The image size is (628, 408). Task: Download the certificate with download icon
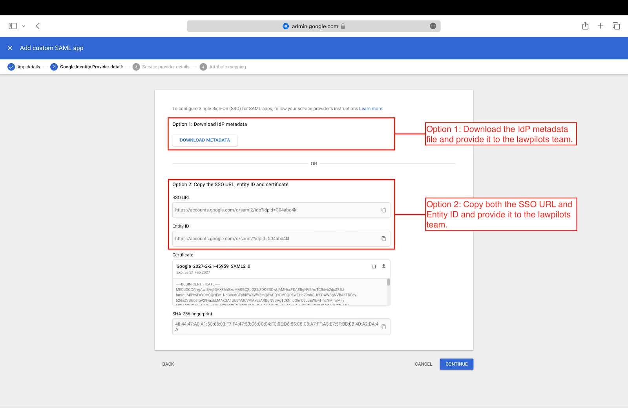[384, 266]
